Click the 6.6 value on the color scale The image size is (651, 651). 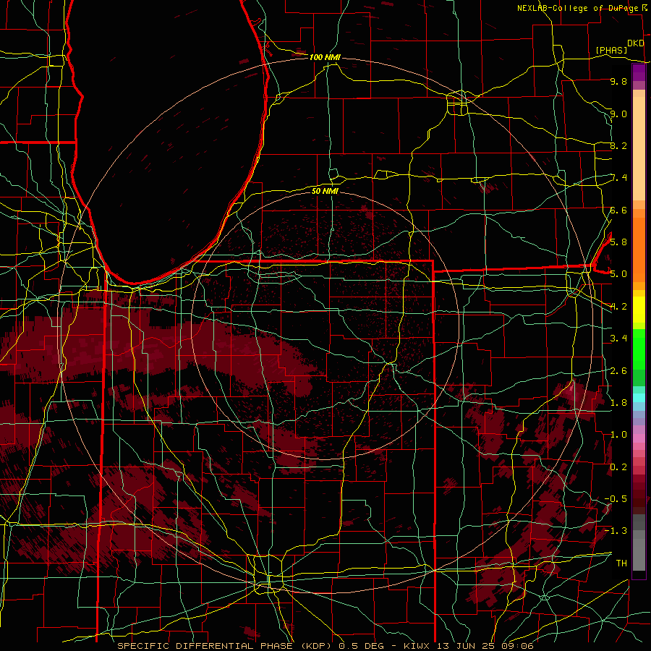[x=618, y=210]
